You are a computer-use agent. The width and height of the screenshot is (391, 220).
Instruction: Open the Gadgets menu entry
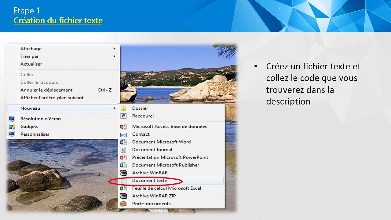(63, 127)
